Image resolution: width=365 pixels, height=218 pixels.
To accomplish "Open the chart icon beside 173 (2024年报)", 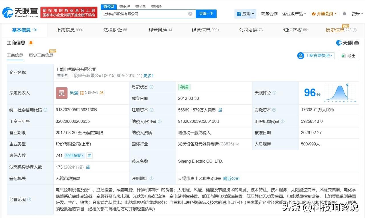I will 88,167.
